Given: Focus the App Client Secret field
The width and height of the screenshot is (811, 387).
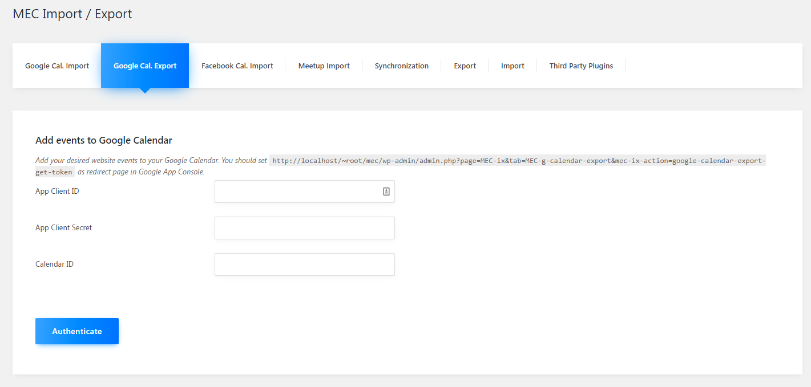Looking at the screenshot, I should (x=305, y=228).
